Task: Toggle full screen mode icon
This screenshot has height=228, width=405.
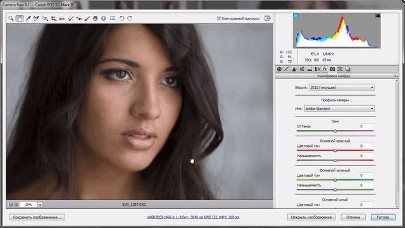Action: (268, 18)
